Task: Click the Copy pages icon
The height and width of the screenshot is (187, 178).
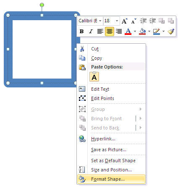Action: click(82, 58)
